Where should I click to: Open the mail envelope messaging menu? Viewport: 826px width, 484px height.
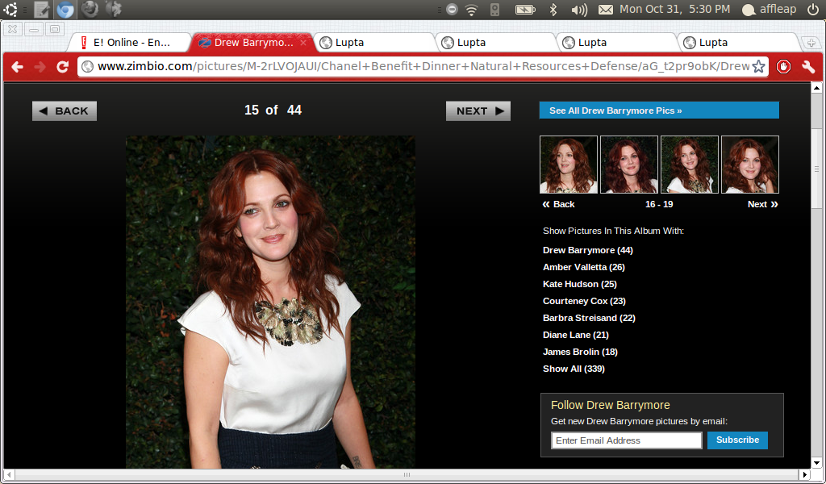click(606, 10)
